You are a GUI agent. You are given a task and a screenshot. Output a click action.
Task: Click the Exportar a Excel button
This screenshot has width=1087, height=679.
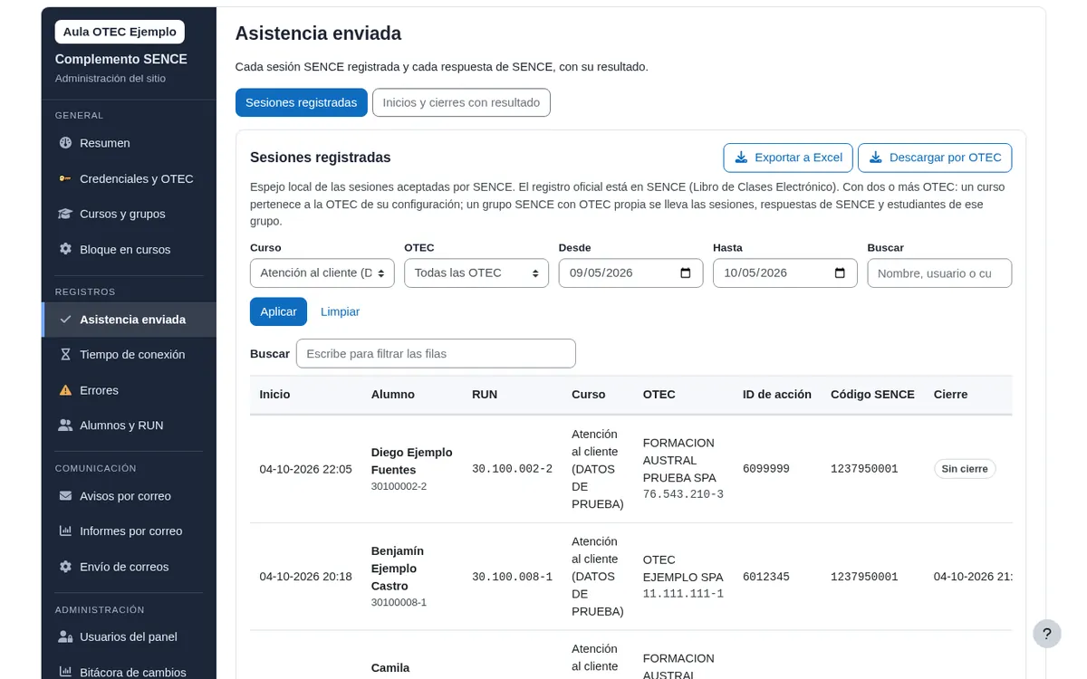(788, 158)
